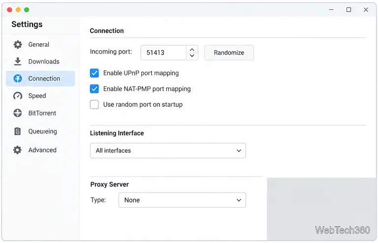Randomize the incoming port
Image resolution: width=378 pixels, height=243 pixels.
pos(229,53)
